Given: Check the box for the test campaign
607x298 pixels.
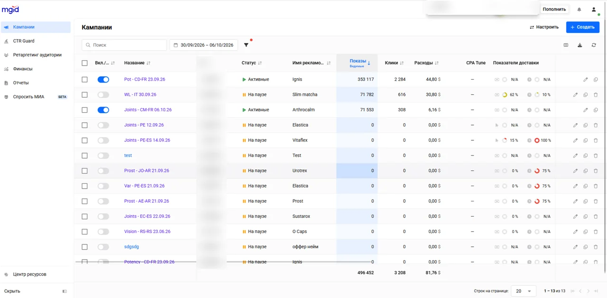Looking at the screenshot, I should (84, 155).
